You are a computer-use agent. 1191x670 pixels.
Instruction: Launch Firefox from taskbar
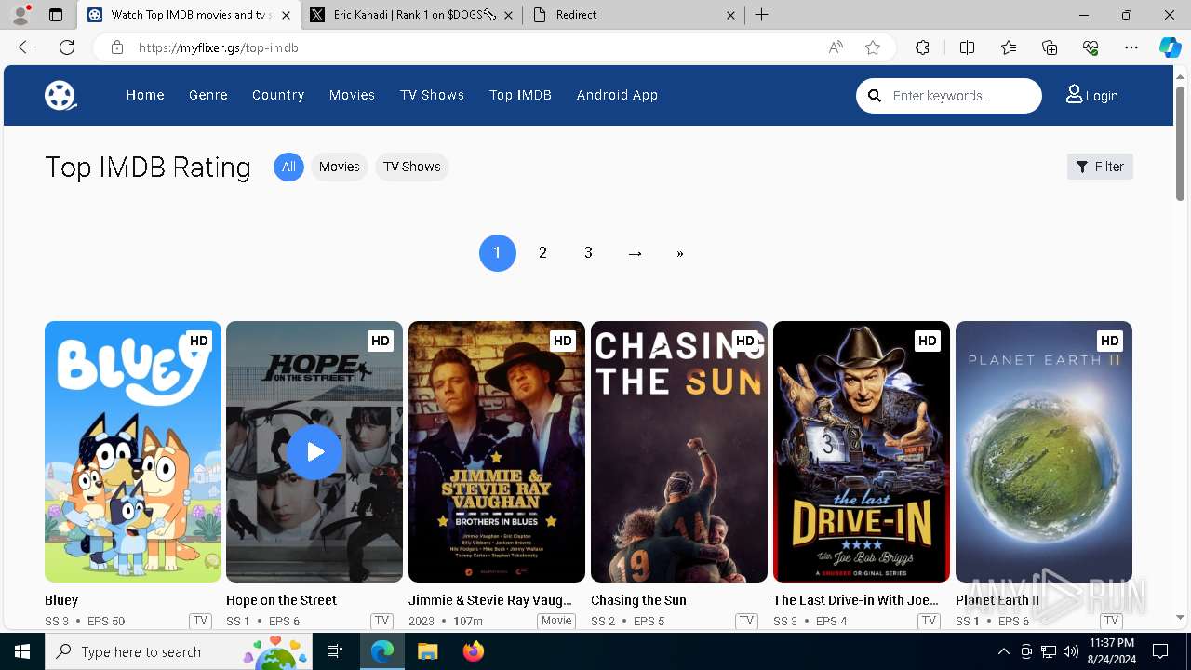pos(474,651)
